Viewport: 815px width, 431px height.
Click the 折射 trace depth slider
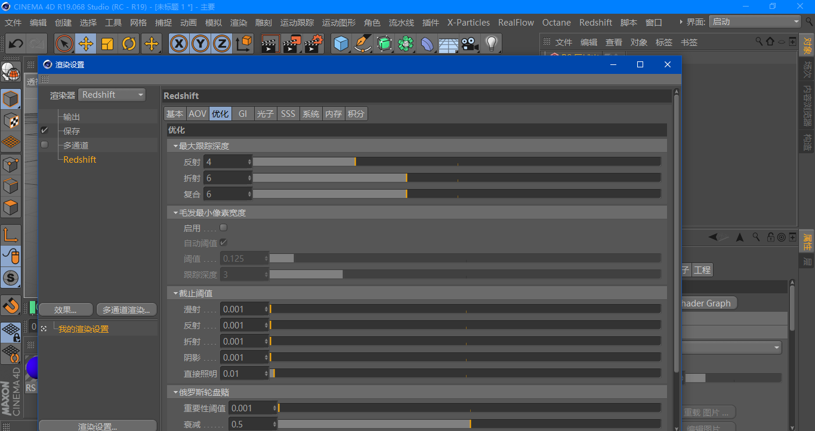457,178
